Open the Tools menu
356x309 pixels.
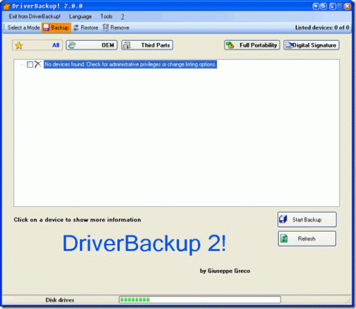[107, 16]
